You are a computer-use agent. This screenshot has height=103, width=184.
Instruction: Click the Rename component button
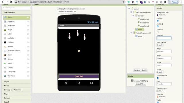(x=137, y=70)
